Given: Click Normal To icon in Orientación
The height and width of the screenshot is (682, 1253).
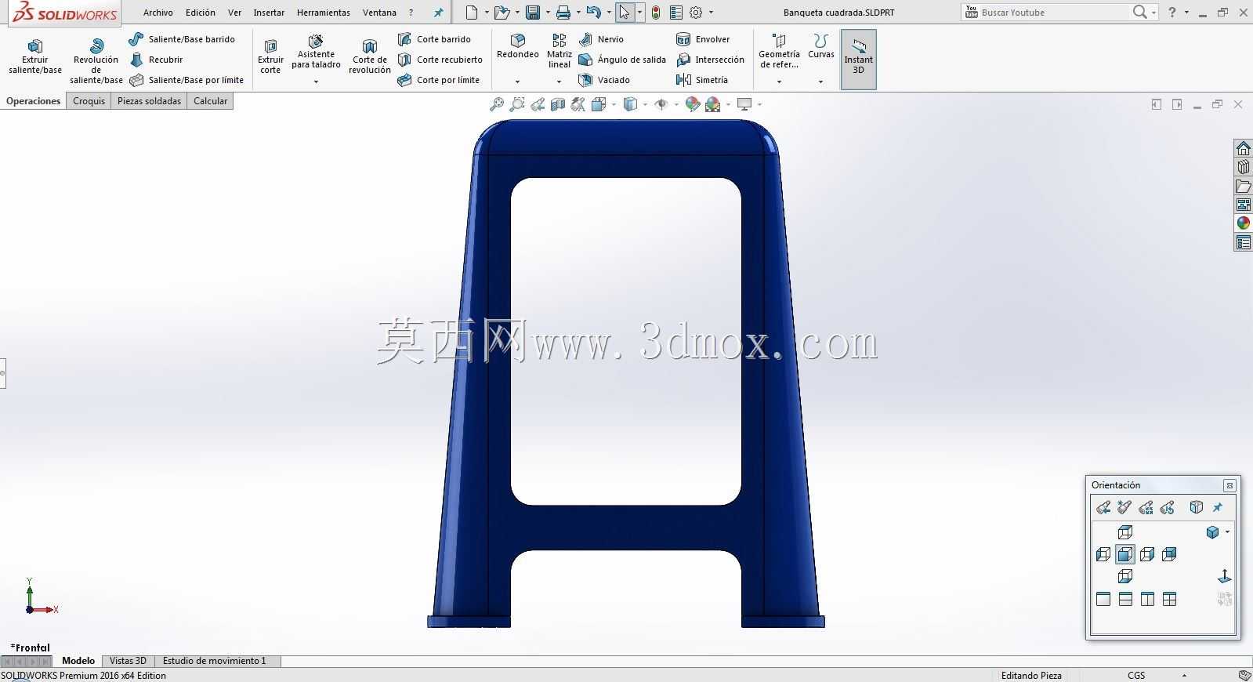Looking at the screenshot, I should [1224, 576].
